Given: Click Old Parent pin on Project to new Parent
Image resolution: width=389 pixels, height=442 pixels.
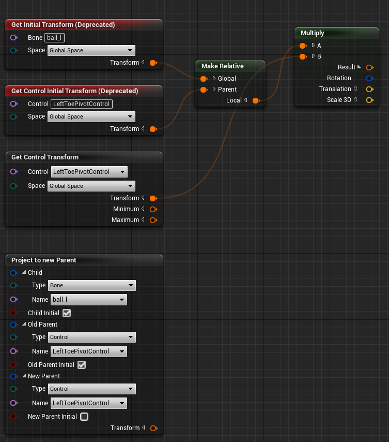Looking at the screenshot, I should click(x=14, y=325).
